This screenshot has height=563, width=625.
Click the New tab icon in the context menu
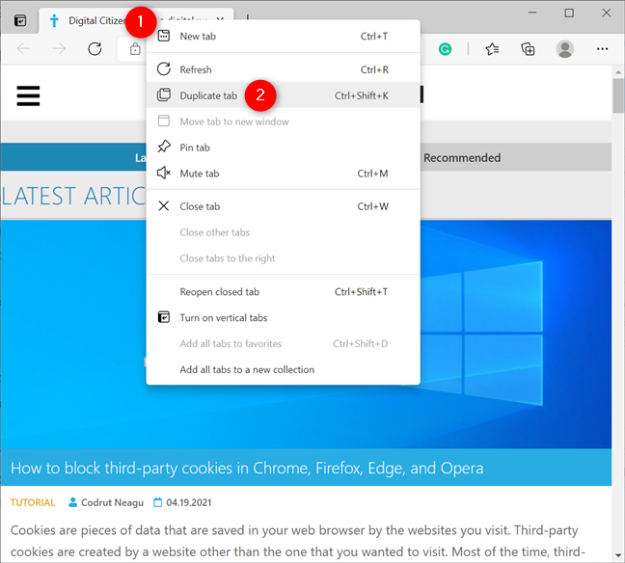[164, 36]
